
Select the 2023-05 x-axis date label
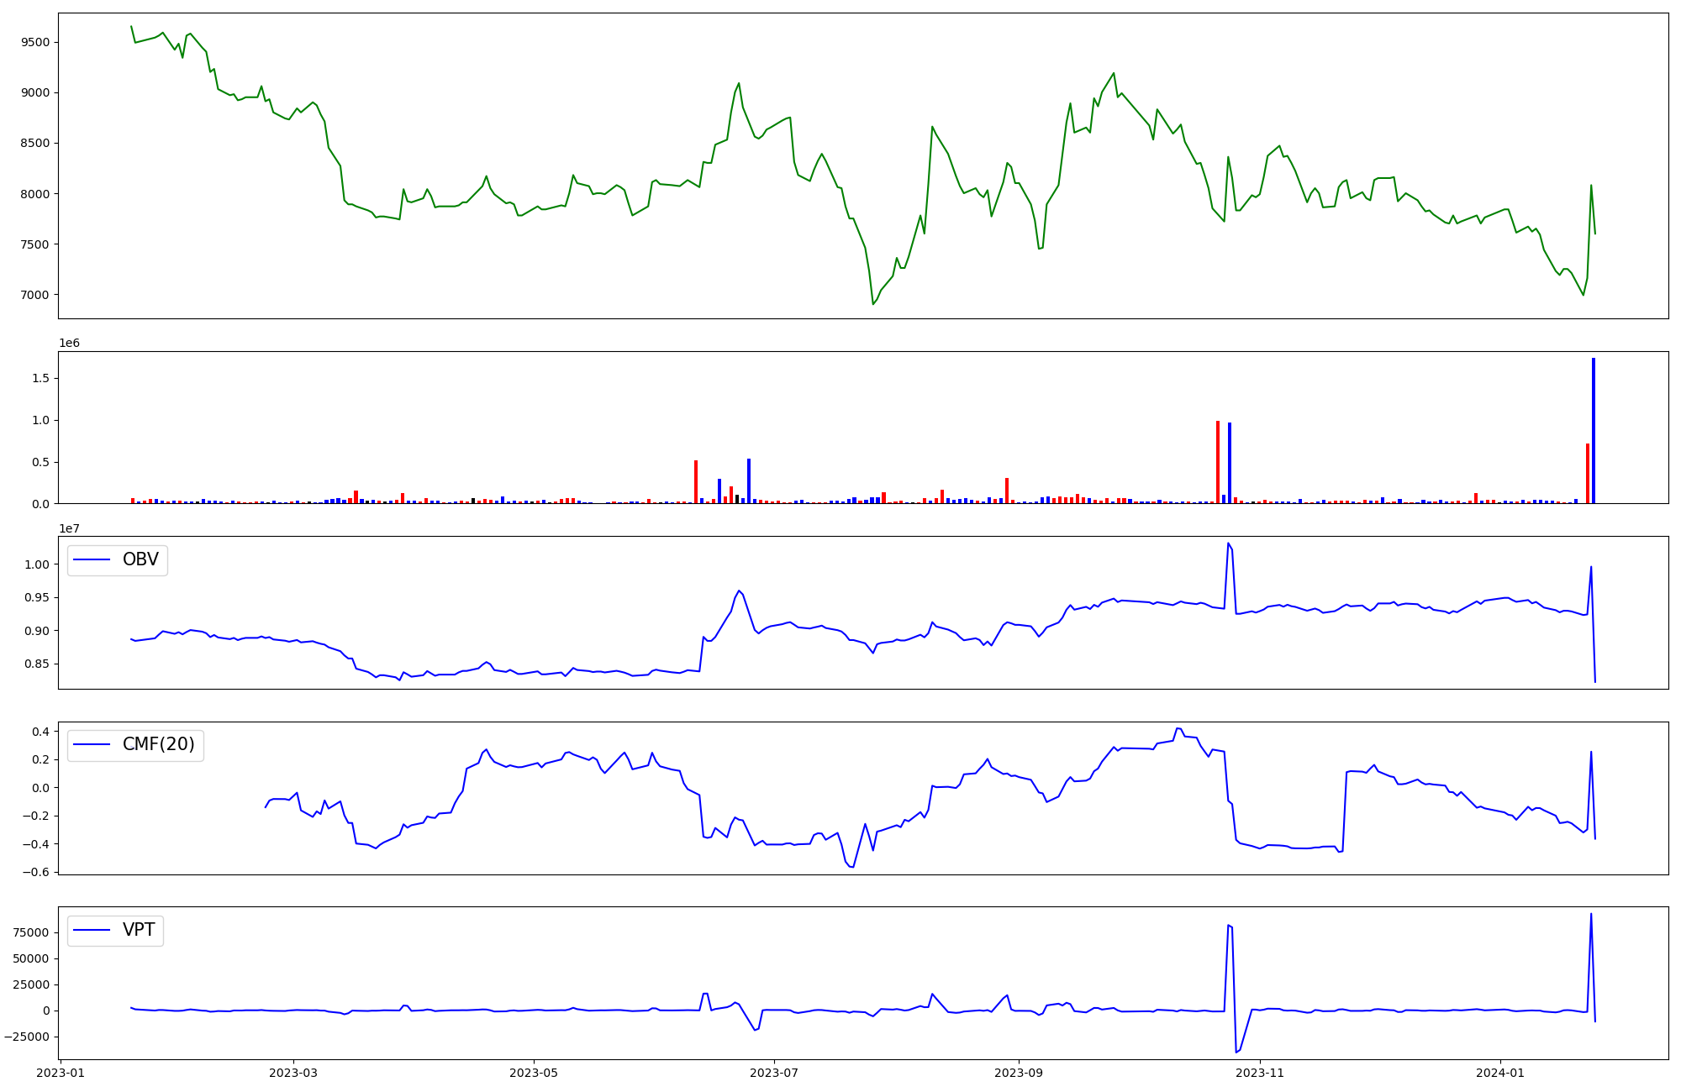coord(534,1073)
